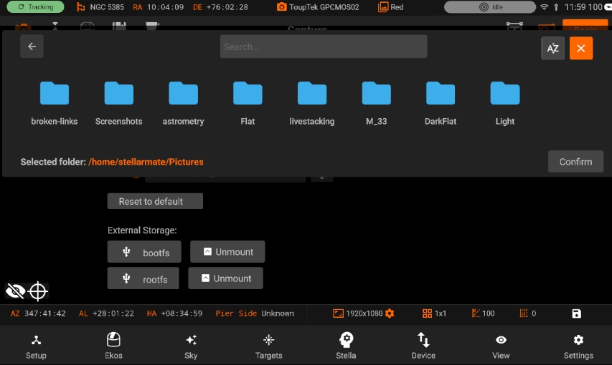This screenshot has width=612, height=365.
Task: Close the folder picker with the orange X
Action: tap(580, 48)
